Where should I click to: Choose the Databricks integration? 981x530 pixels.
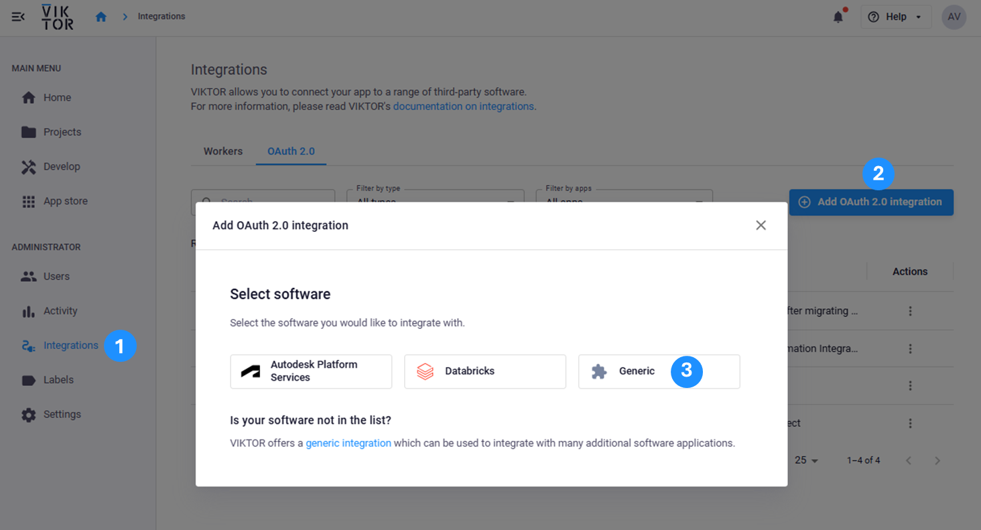[x=484, y=371]
